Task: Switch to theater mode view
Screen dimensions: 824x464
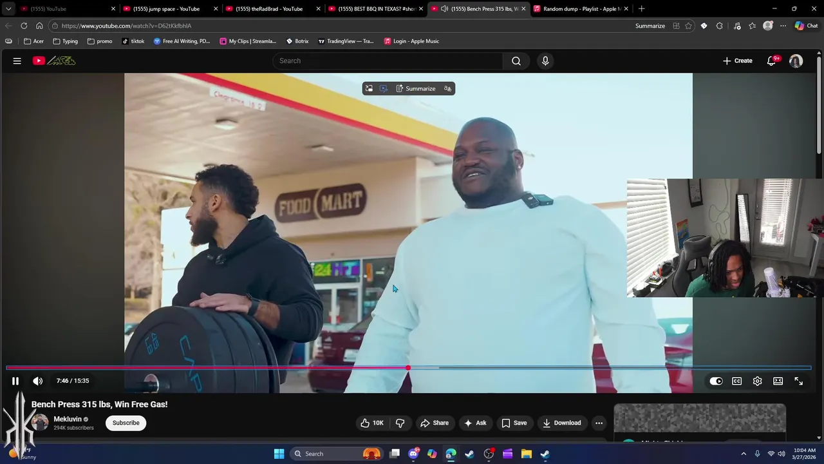Action: tap(778, 381)
